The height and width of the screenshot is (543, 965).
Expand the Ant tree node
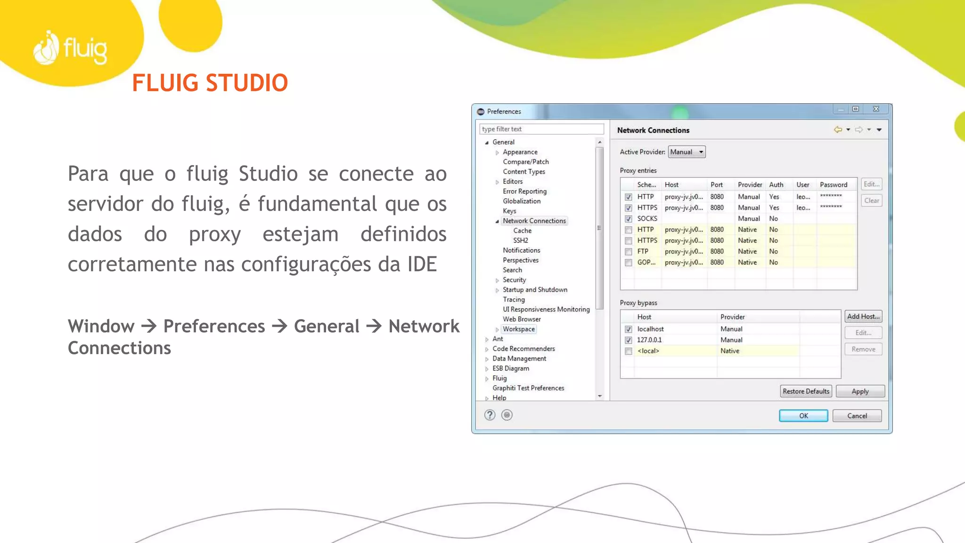click(487, 339)
